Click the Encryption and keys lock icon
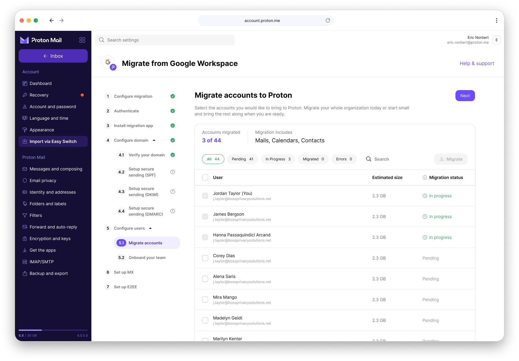The height and width of the screenshot is (361, 519). pyautogui.click(x=25, y=239)
